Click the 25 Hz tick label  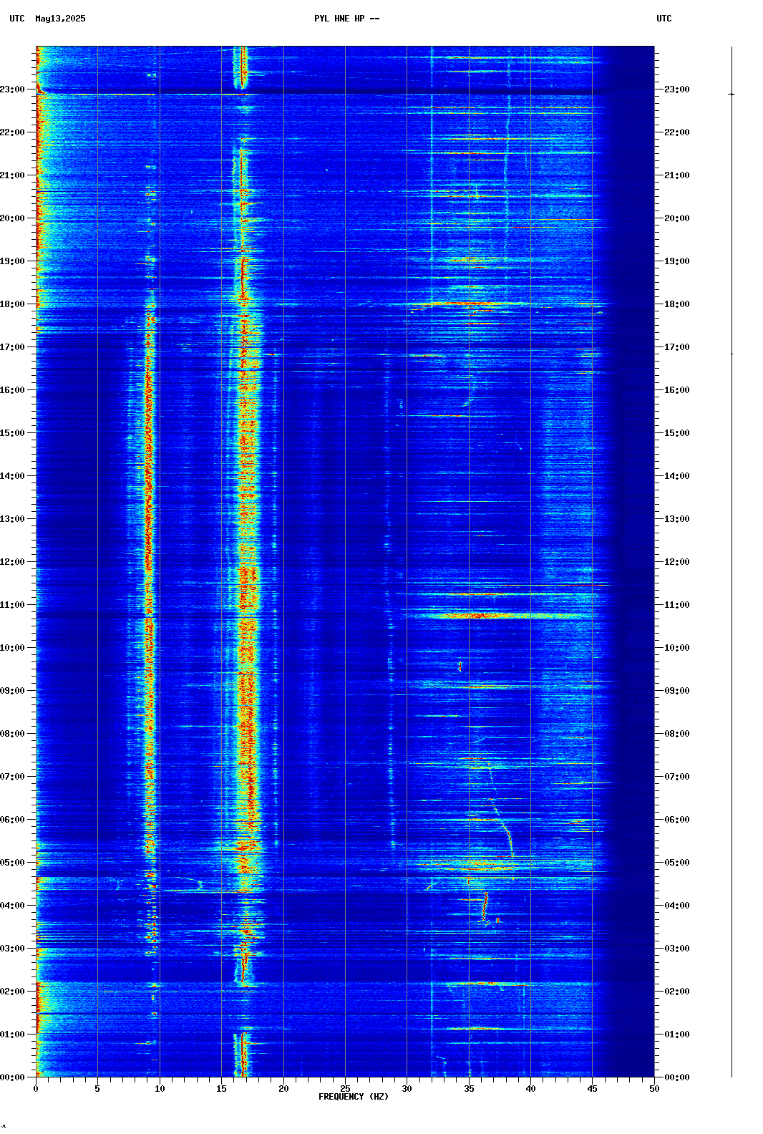(x=345, y=1089)
